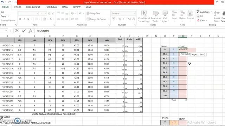Open Merge & Center dropdown arrow
Viewport: 225px width, 126px height.
click(108, 19)
